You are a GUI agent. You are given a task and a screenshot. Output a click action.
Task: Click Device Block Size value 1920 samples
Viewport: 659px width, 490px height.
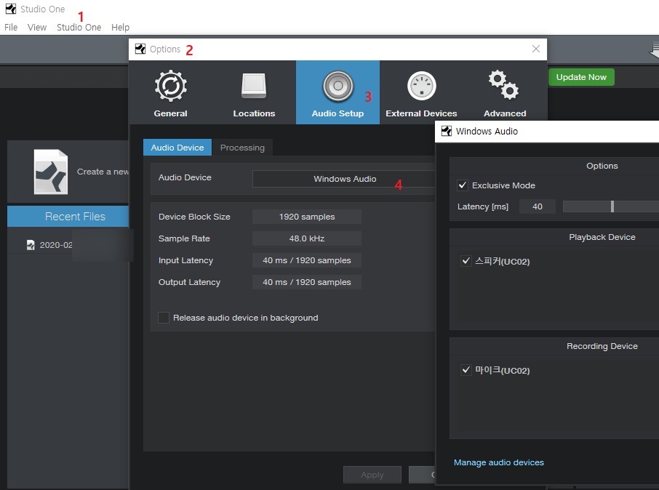(307, 217)
